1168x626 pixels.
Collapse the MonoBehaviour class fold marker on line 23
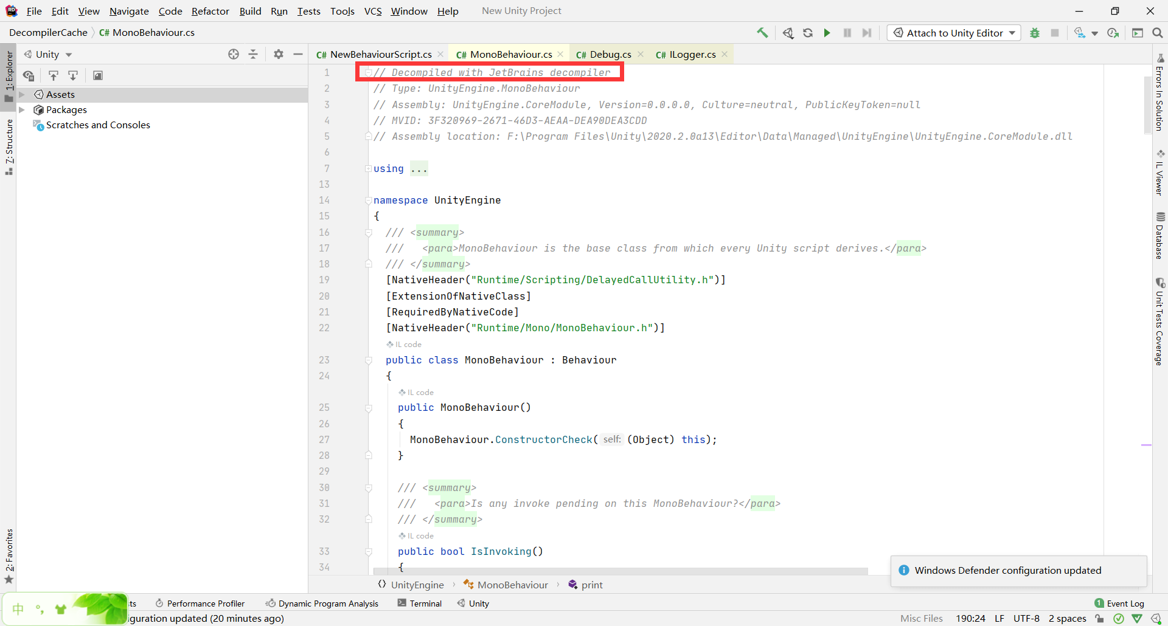[368, 360]
